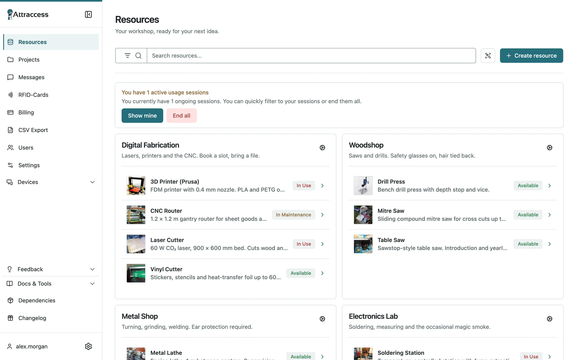Click the Create resource button
This screenshot has width=576, height=360.
tap(531, 56)
